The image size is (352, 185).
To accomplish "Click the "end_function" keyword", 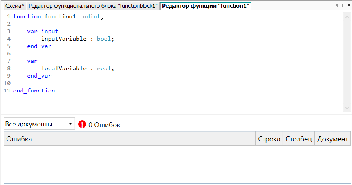I will tap(34, 91).
